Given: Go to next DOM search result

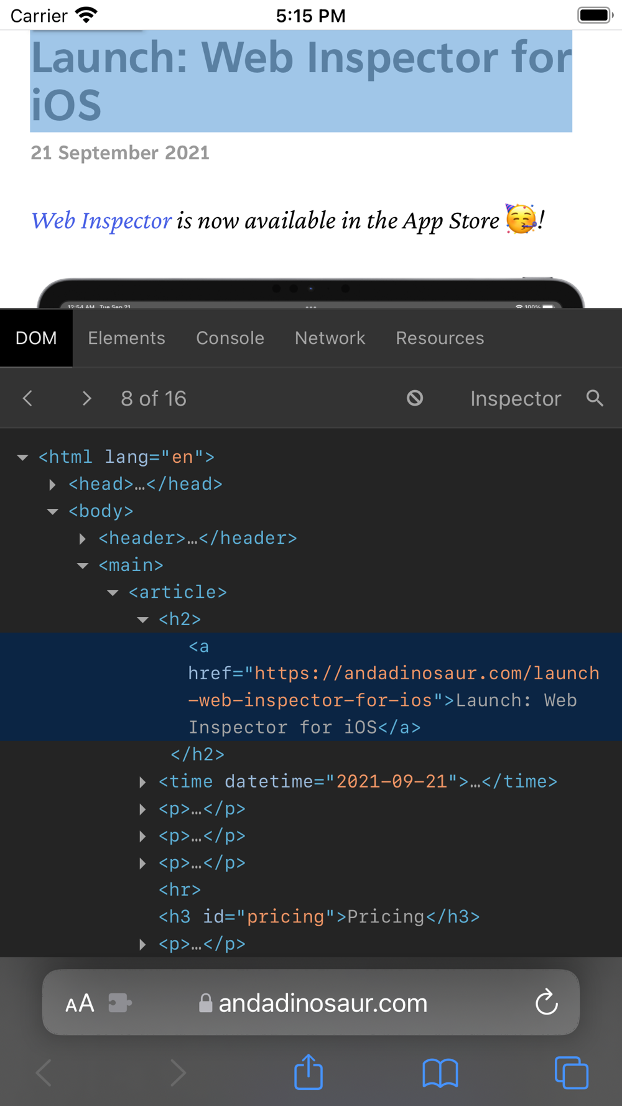Looking at the screenshot, I should (86, 398).
